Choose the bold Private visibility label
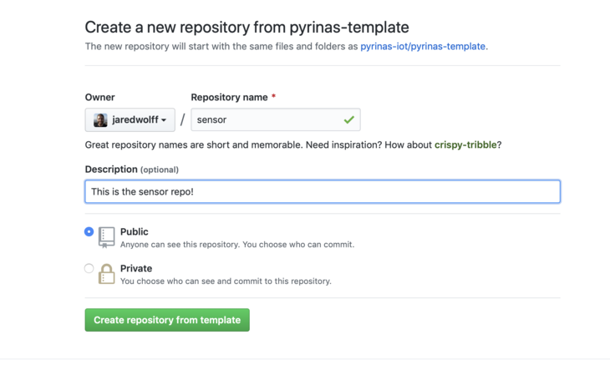 (136, 268)
